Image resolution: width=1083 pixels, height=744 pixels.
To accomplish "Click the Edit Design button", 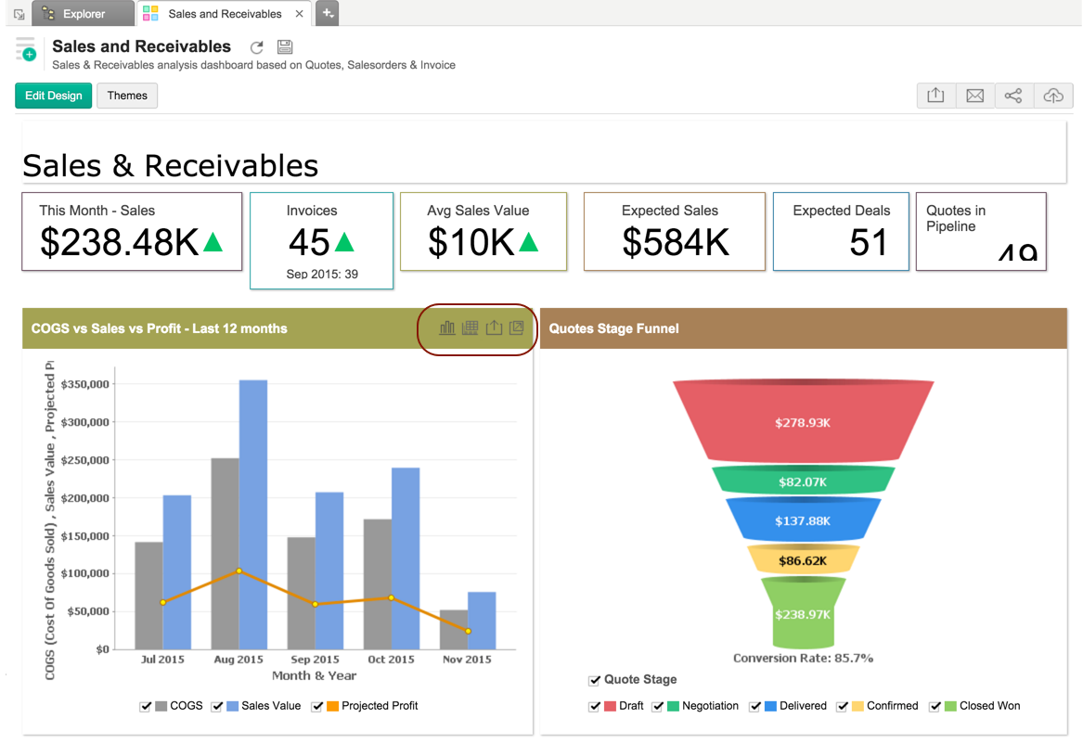I will [x=53, y=96].
